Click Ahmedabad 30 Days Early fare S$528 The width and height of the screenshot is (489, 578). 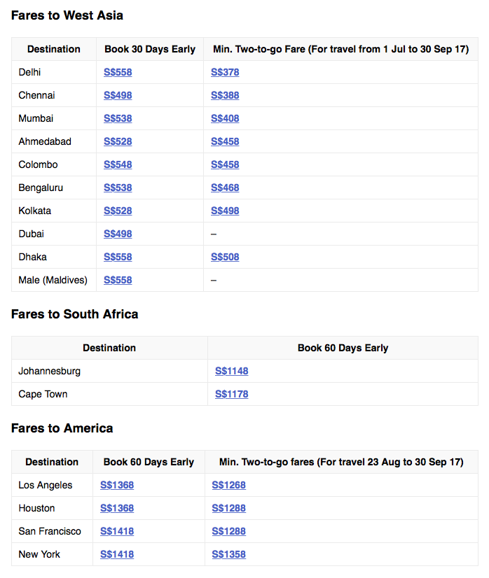pyautogui.click(x=118, y=141)
